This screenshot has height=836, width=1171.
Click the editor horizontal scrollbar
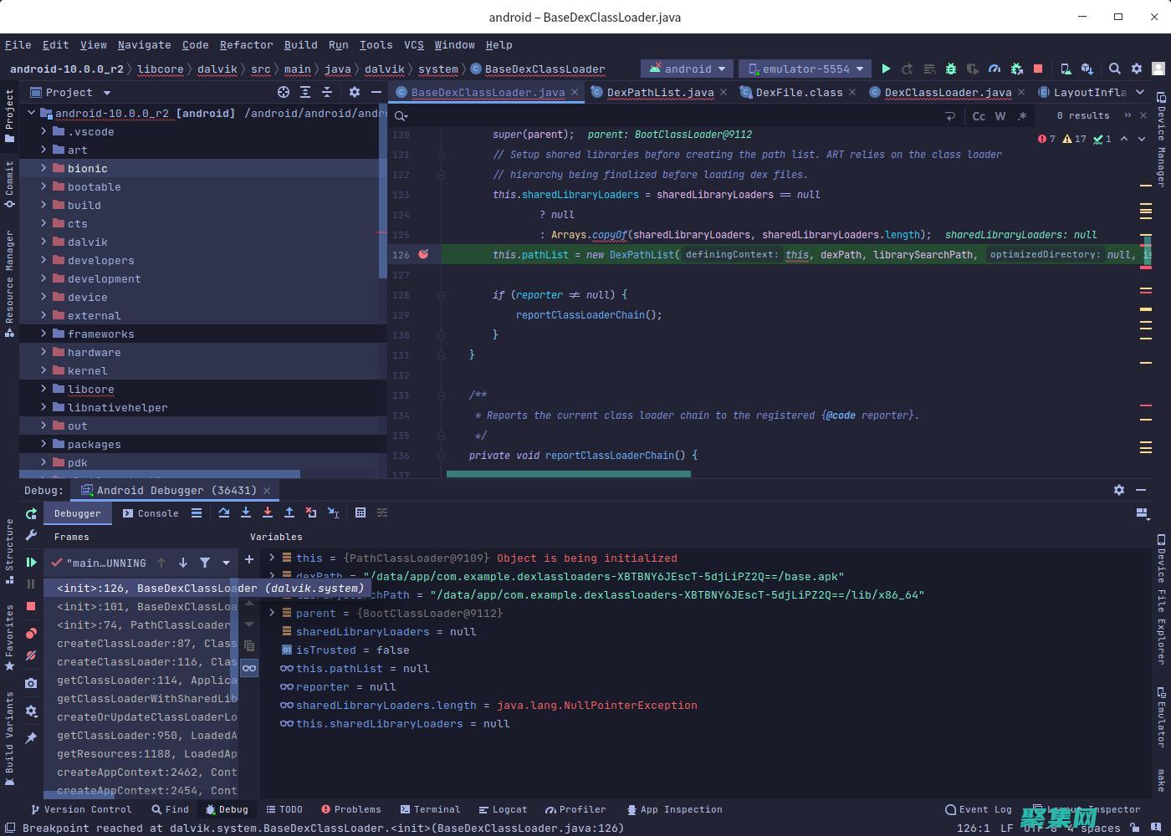[x=569, y=474]
